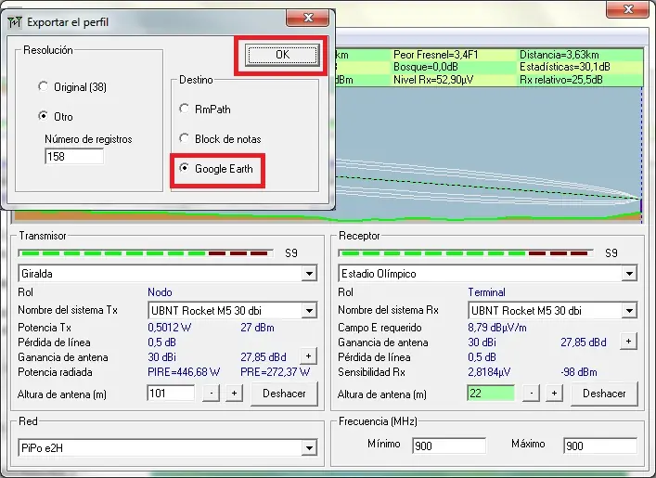This screenshot has width=656, height=478.
Task: Click receiver antenna height field 22
Action: [491, 394]
